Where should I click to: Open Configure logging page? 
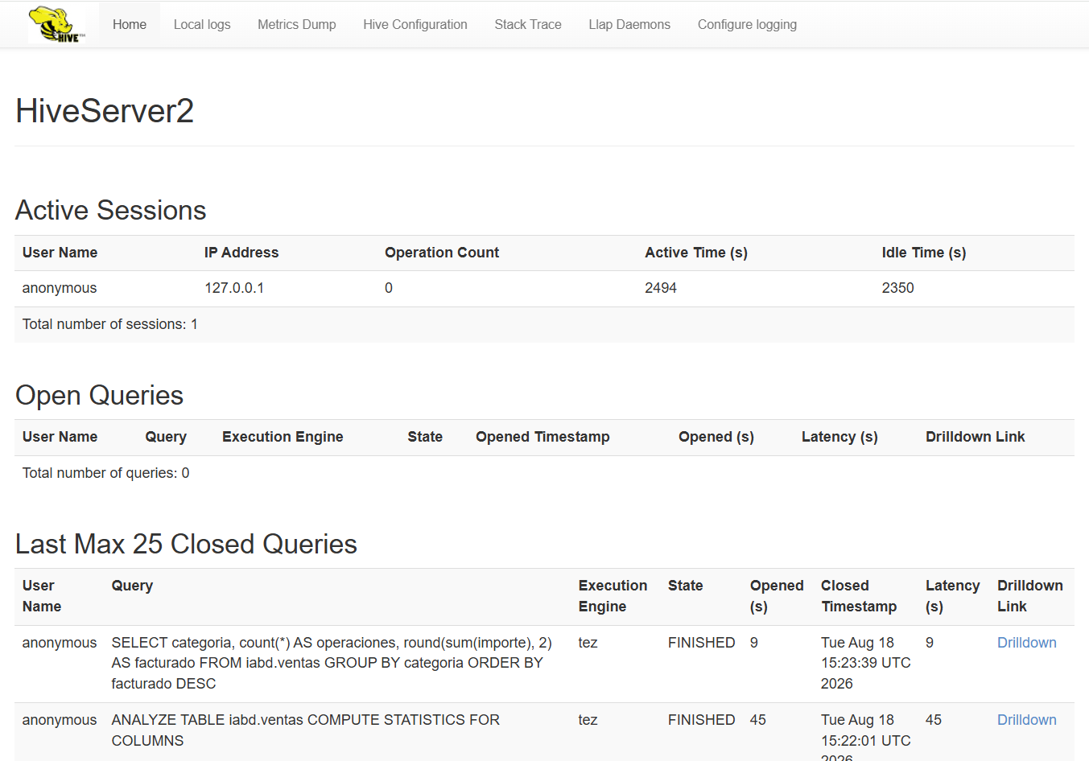click(747, 24)
